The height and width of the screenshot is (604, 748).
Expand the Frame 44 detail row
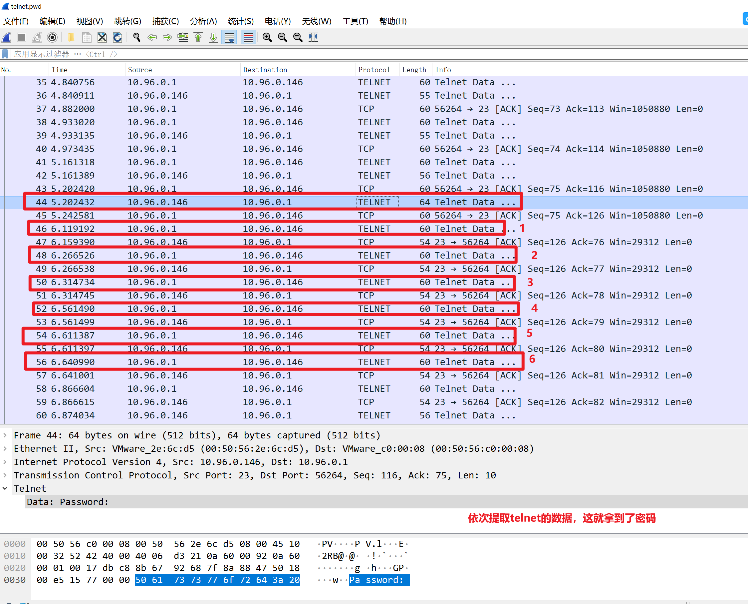5,435
